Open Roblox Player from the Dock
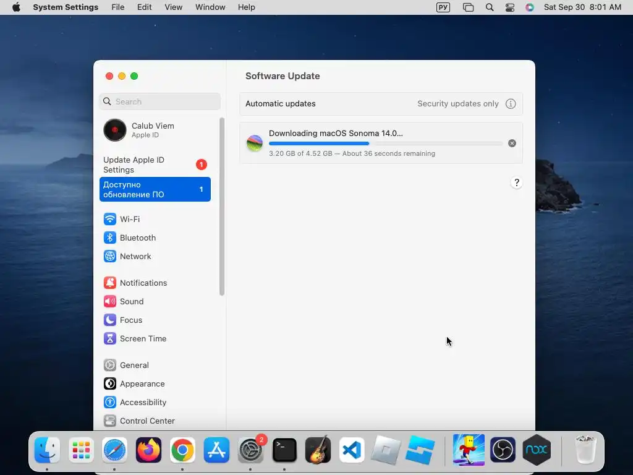Screen dimensions: 633x475 pos(386,450)
